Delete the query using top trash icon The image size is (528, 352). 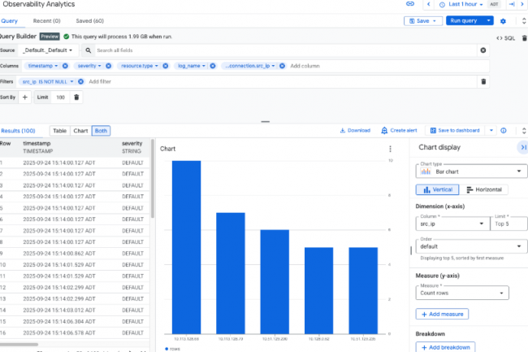523,37
